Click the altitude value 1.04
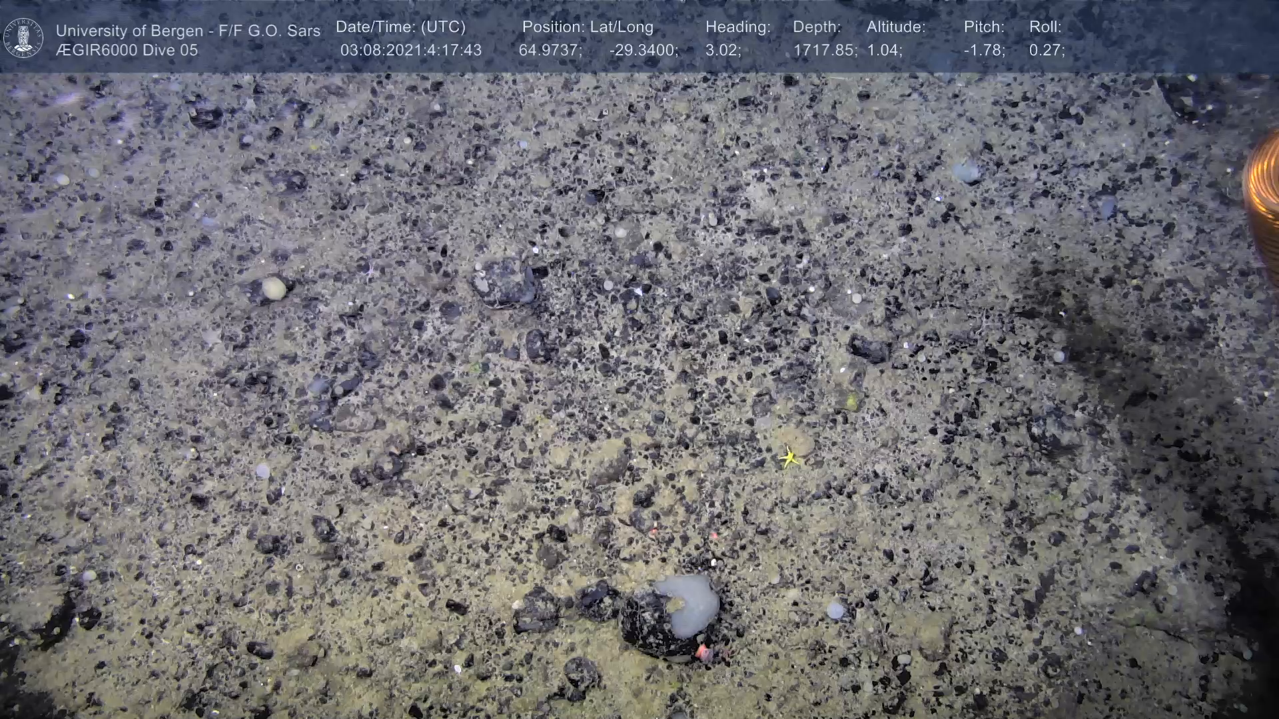This screenshot has width=1279, height=719. (884, 51)
